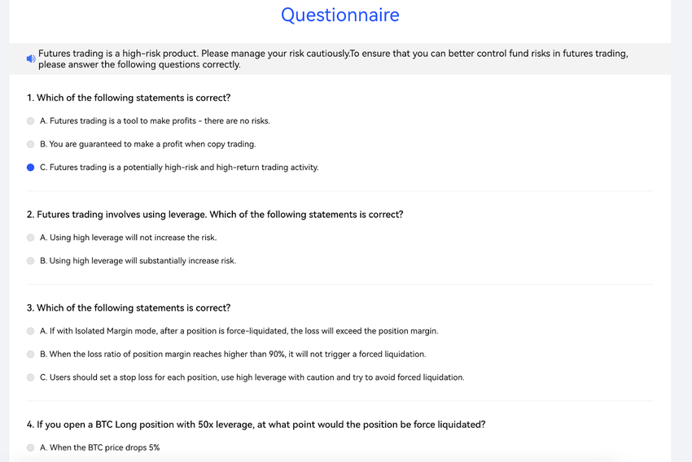Image resolution: width=692 pixels, height=462 pixels.
Task: Select option B about guaranteed copy trading profit
Action: point(30,144)
